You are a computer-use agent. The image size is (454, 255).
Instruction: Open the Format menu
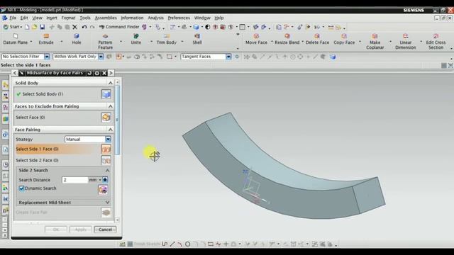coord(68,18)
